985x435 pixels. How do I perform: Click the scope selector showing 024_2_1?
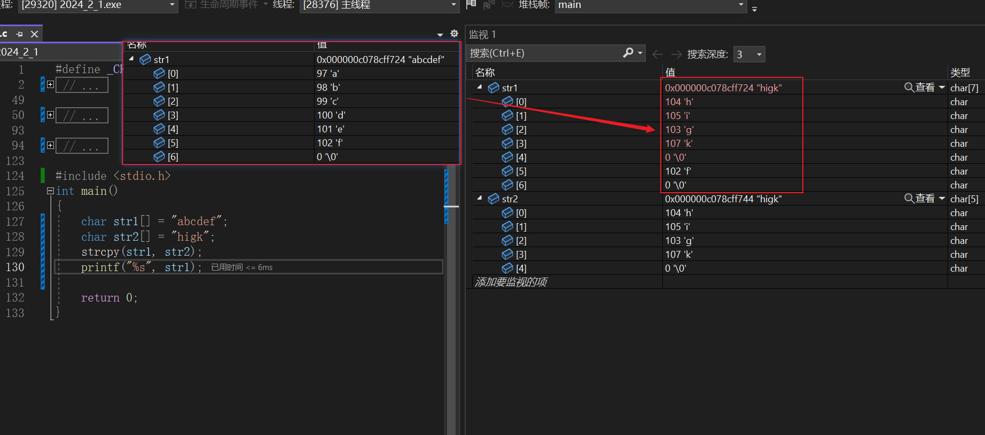(60, 52)
